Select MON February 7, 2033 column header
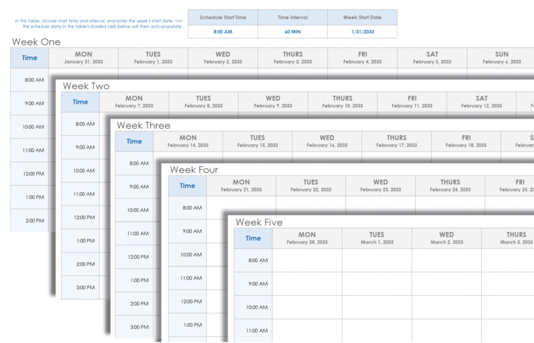This screenshot has width=534, height=343. [x=134, y=102]
